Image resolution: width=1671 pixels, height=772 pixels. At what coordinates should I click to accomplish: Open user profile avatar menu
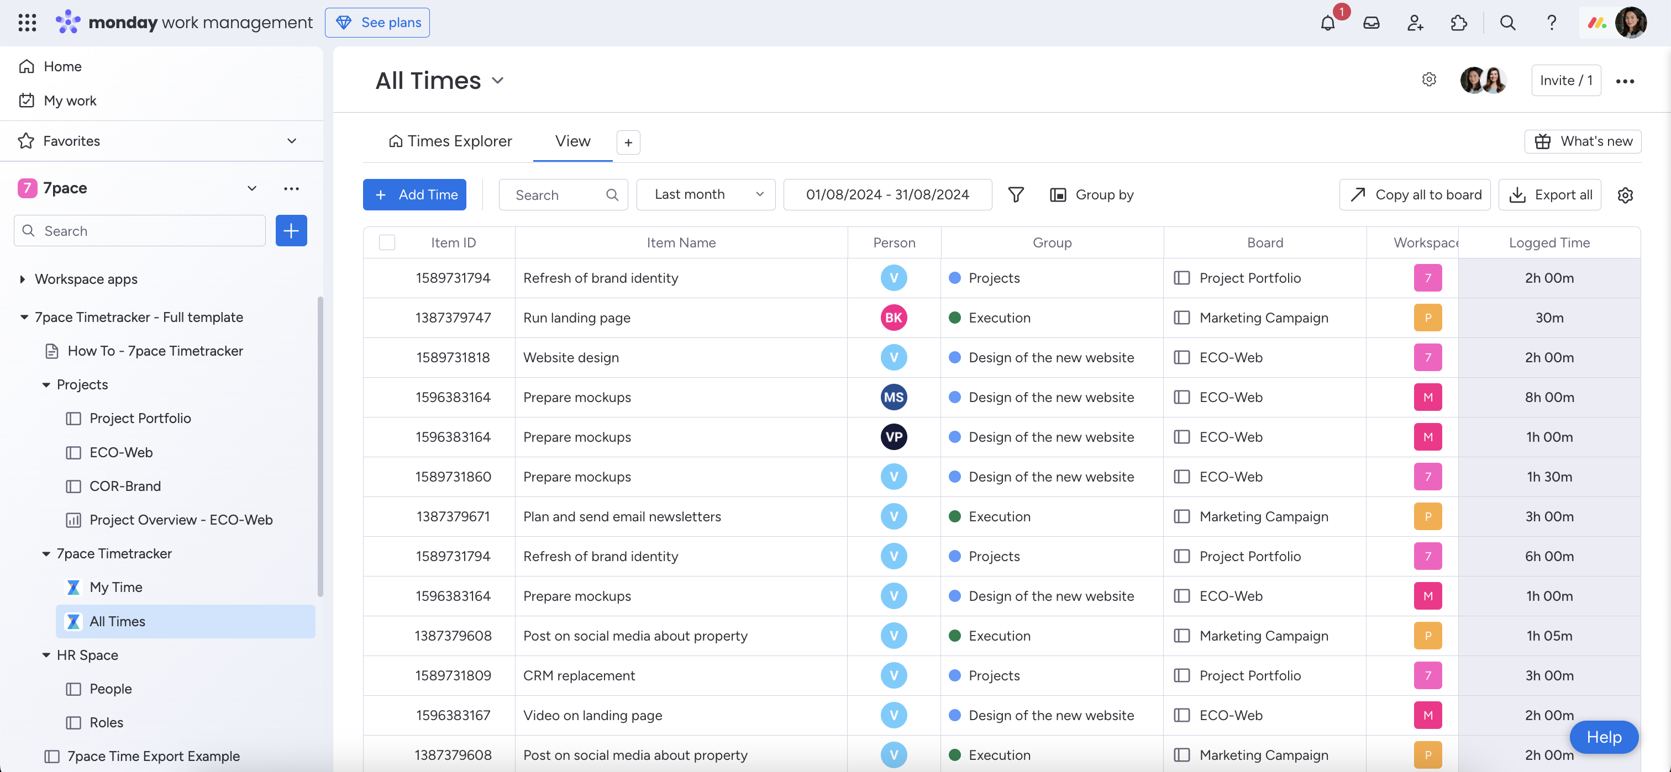pos(1631,23)
